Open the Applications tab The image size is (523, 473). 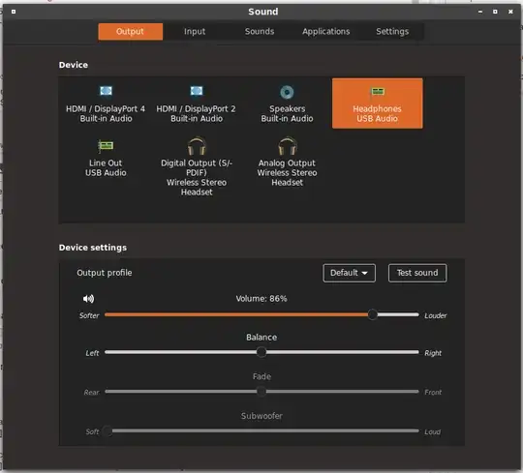325,32
